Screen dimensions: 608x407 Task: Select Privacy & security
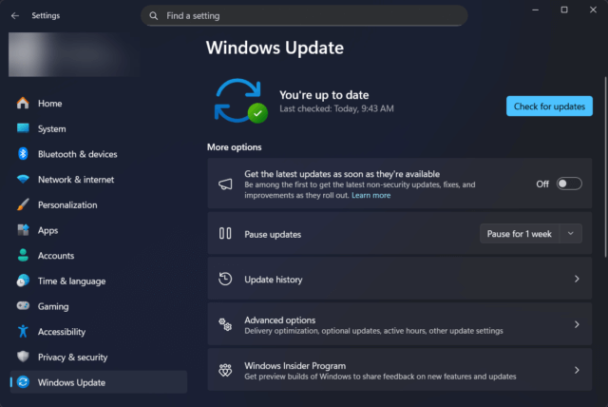[99, 357]
